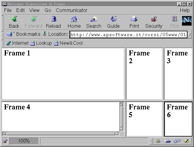This screenshot has width=194, height=147.
Task: Reload the current page
Action: click(53, 22)
